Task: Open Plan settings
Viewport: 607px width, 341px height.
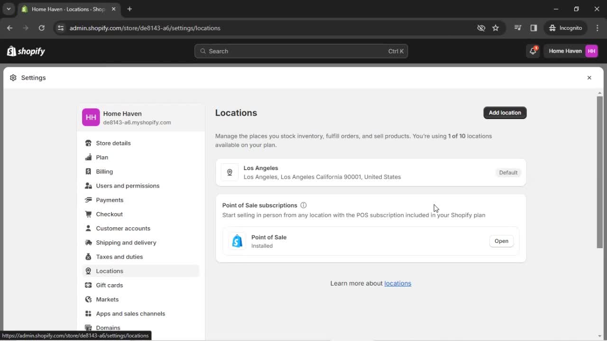Action: (x=140, y=157)
